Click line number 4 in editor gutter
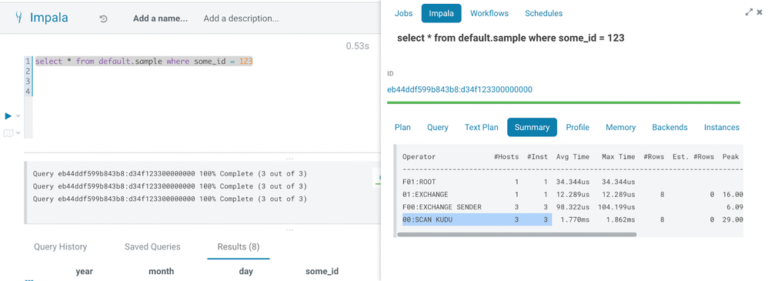Screen dimensions: 768x281 [28, 91]
